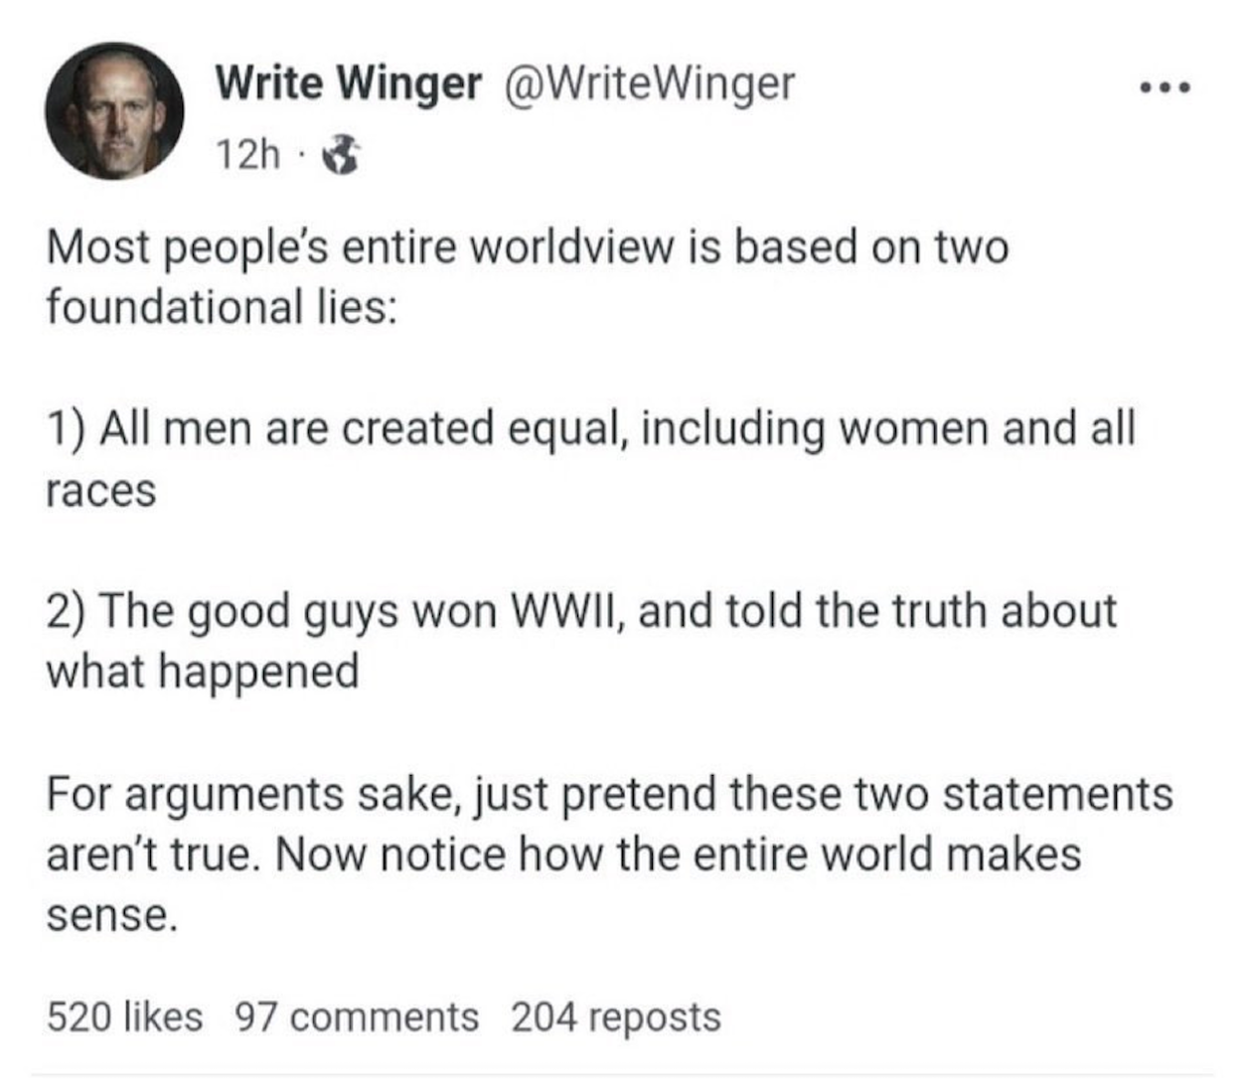Open the 97 comments thread

(356, 1016)
